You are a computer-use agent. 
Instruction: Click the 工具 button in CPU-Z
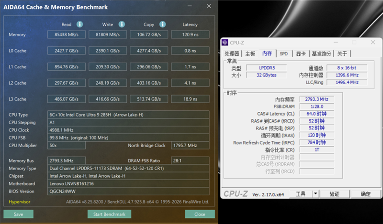coord(301,194)
